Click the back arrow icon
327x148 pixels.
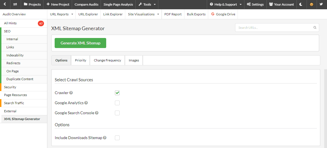pos(5,4)
